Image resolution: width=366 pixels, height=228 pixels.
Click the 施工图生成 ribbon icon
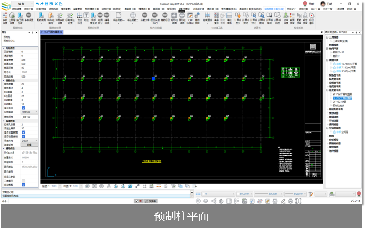click(x=20, y=21)
